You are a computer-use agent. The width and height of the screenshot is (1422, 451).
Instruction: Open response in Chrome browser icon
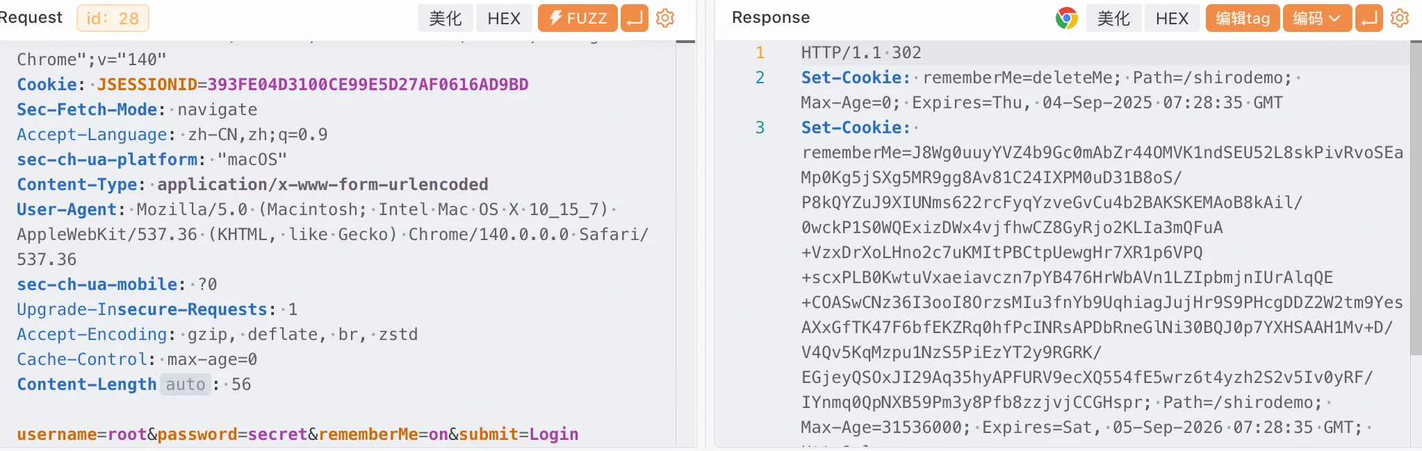click(1066, 18)
